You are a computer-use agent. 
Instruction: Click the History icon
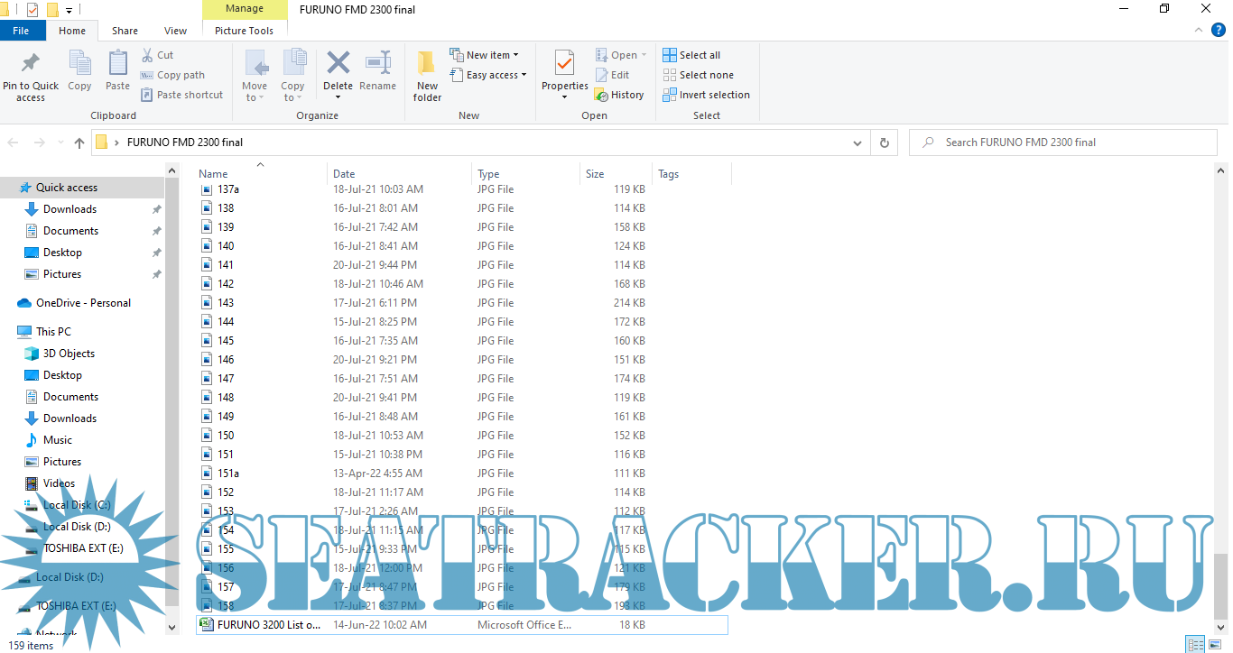(619, 95)
